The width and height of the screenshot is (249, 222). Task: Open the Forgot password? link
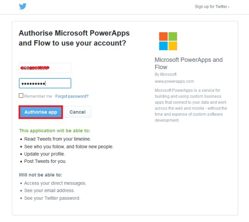(x=72, y=96)
